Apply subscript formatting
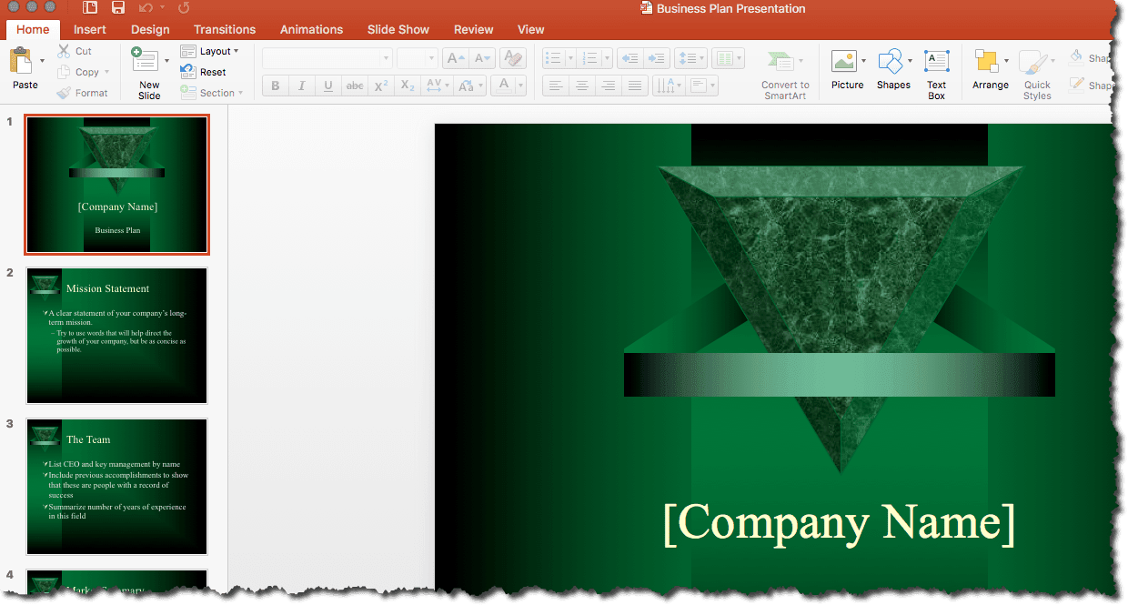Image resolution: width=1128 pixels, height=605 pixels. pyautogui.click(x=408, y=86)
